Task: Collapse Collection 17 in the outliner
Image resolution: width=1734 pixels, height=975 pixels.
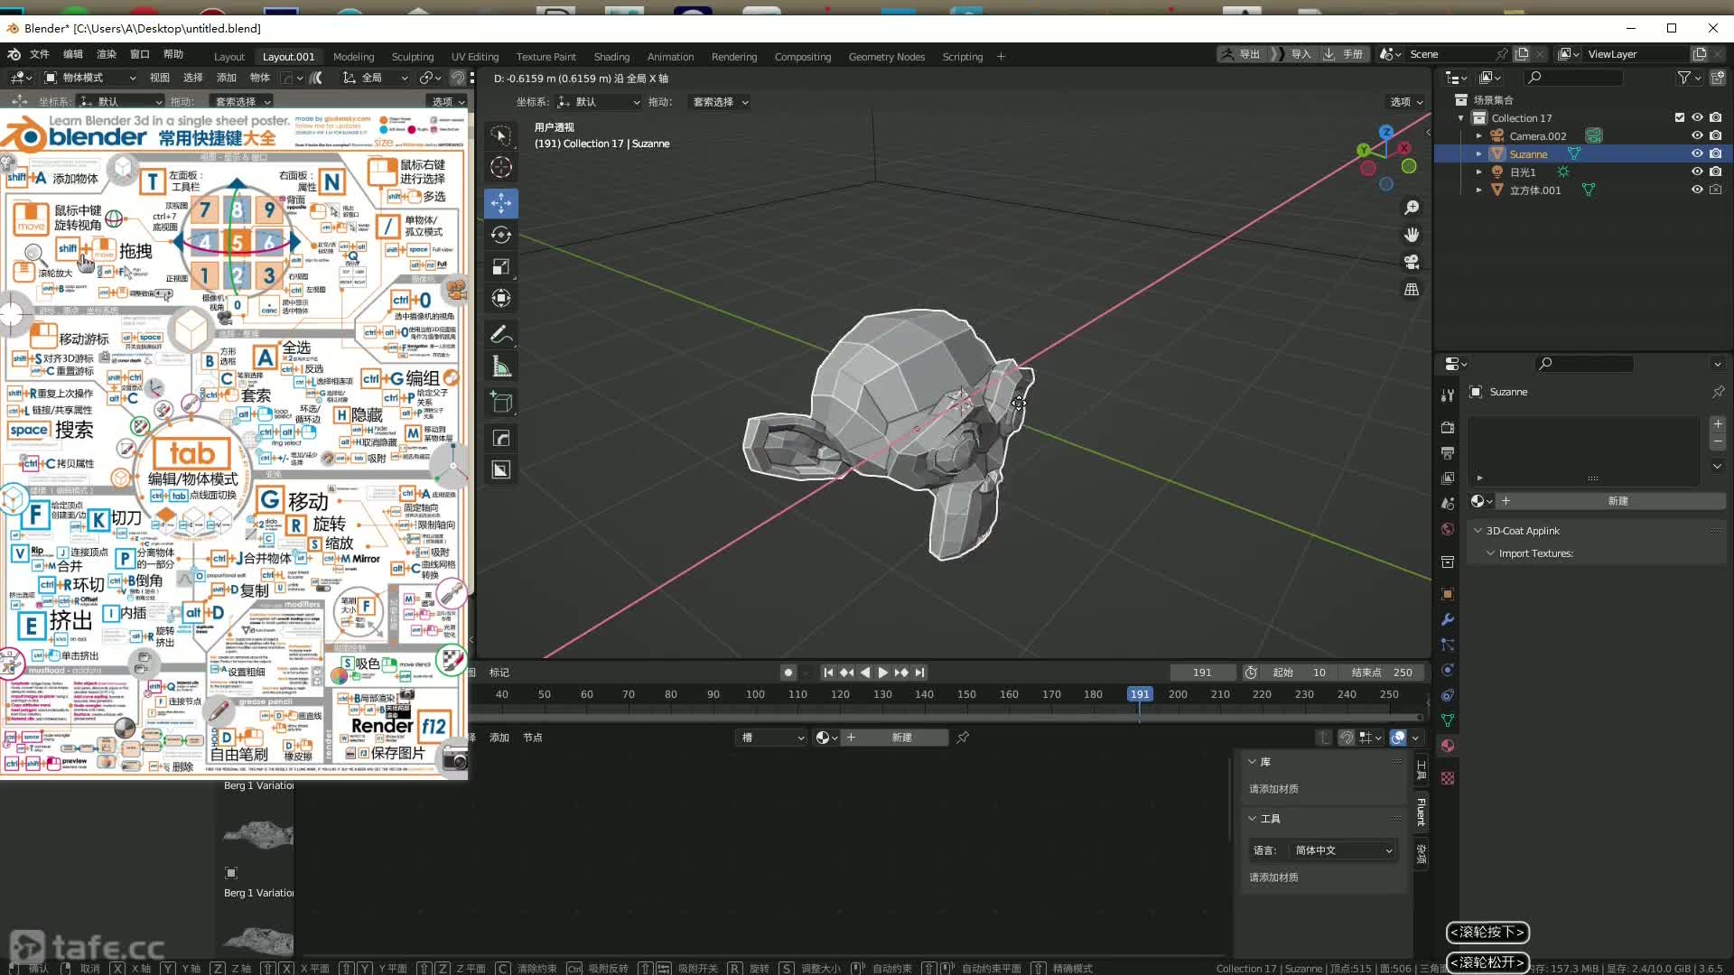Action: [1461, 118]
